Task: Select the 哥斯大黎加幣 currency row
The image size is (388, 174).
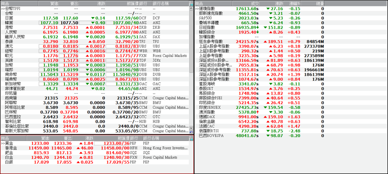Action: click(x=95, y=131)
